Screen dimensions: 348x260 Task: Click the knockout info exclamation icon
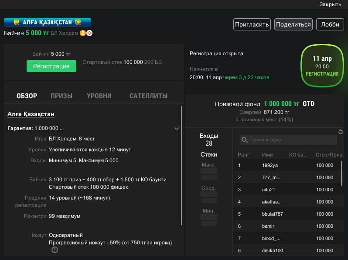pos(55,250)
